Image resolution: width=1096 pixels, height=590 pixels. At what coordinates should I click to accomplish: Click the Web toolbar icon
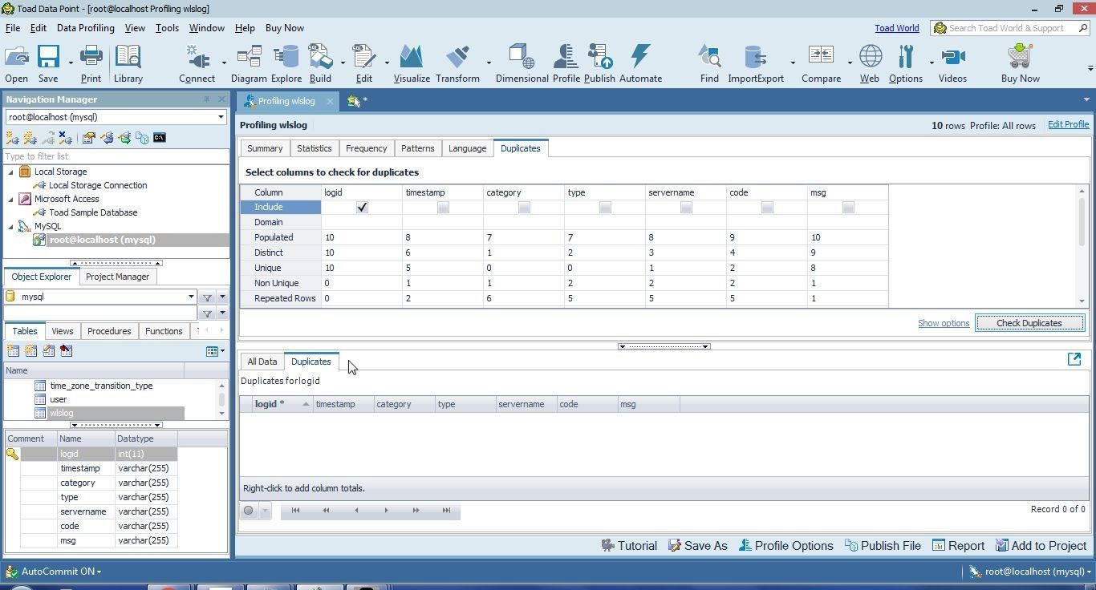[x=870, y=63]
